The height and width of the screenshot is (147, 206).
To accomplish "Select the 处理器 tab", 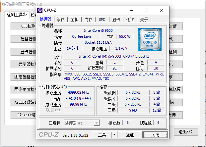I will pyautogui.click(x=46, y=19).
